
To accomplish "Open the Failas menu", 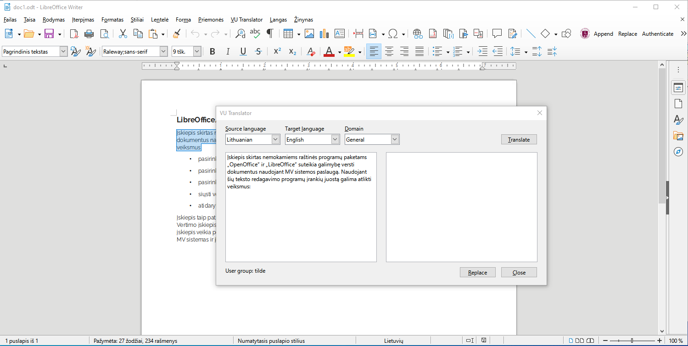I will tap(10, 20).
